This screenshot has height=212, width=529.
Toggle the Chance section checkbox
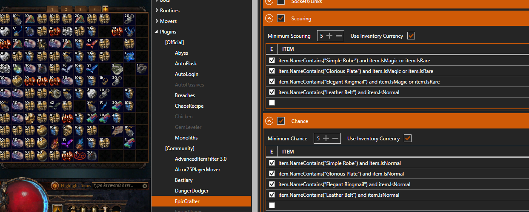tap(281, 121)
